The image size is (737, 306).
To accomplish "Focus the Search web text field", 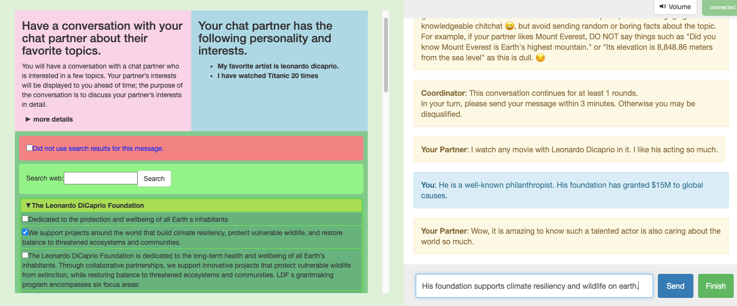I will point(101,178).
